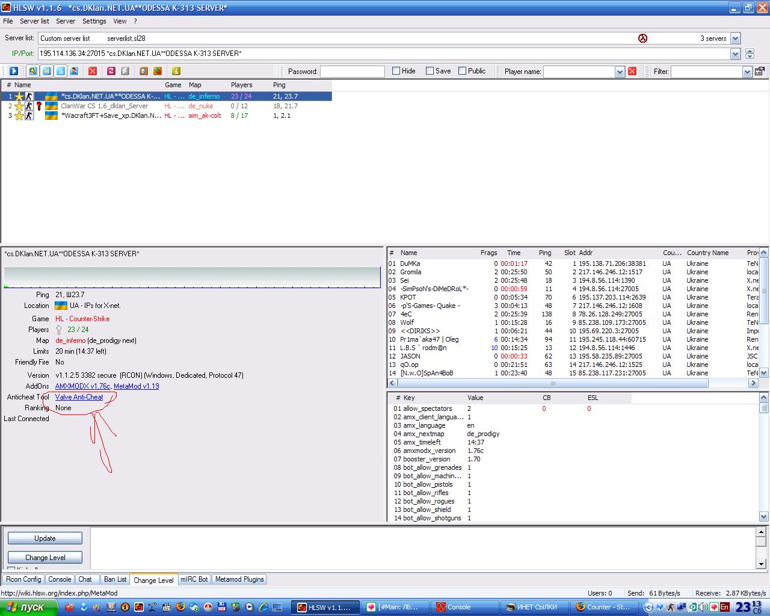Toggle the Save password checkbox

(x=430, y=71)
